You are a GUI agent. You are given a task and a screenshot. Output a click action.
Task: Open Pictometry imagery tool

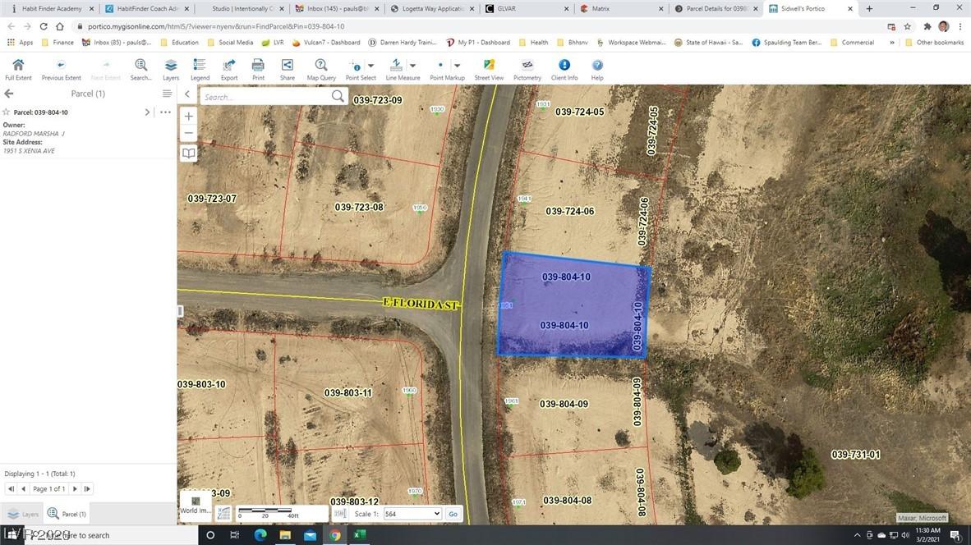[x=527, y=69]
